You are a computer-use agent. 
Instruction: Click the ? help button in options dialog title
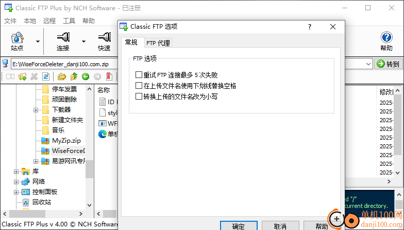pyautogui.click(x=310, y=27)
